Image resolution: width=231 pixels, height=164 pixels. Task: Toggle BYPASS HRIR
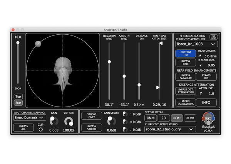tap(186, 63)
